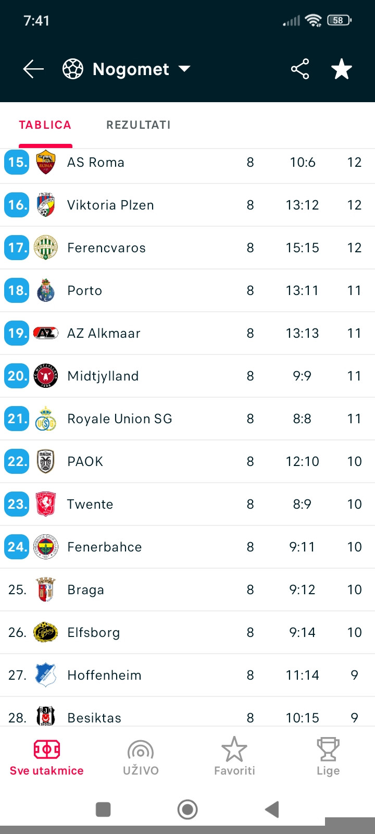Select the Tablica tab
The width and height of the screenshot is (375, 834).
tap(45, 125)
